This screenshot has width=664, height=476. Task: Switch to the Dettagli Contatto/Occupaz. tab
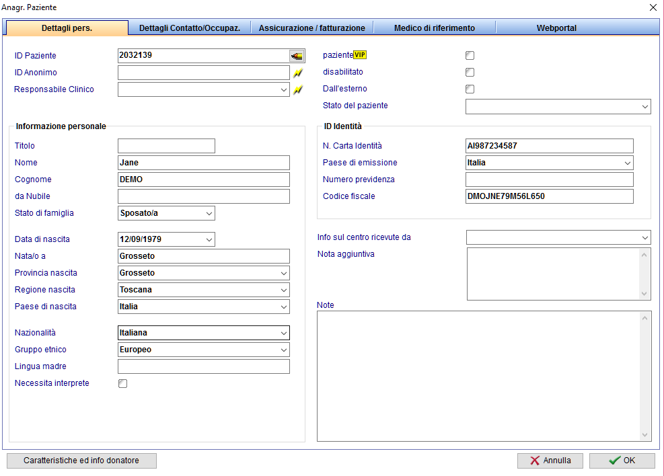click(x=190, y=28)
